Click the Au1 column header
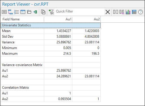This screenshot has width=145, height=106. coord(58,19)
